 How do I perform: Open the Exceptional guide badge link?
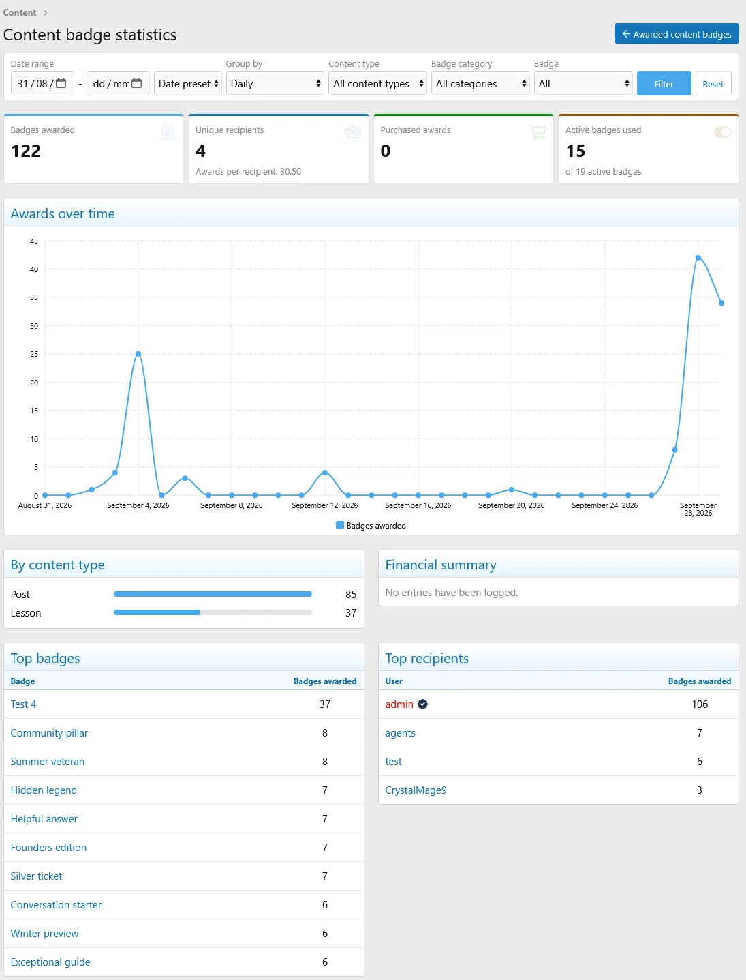click(50, 962)
